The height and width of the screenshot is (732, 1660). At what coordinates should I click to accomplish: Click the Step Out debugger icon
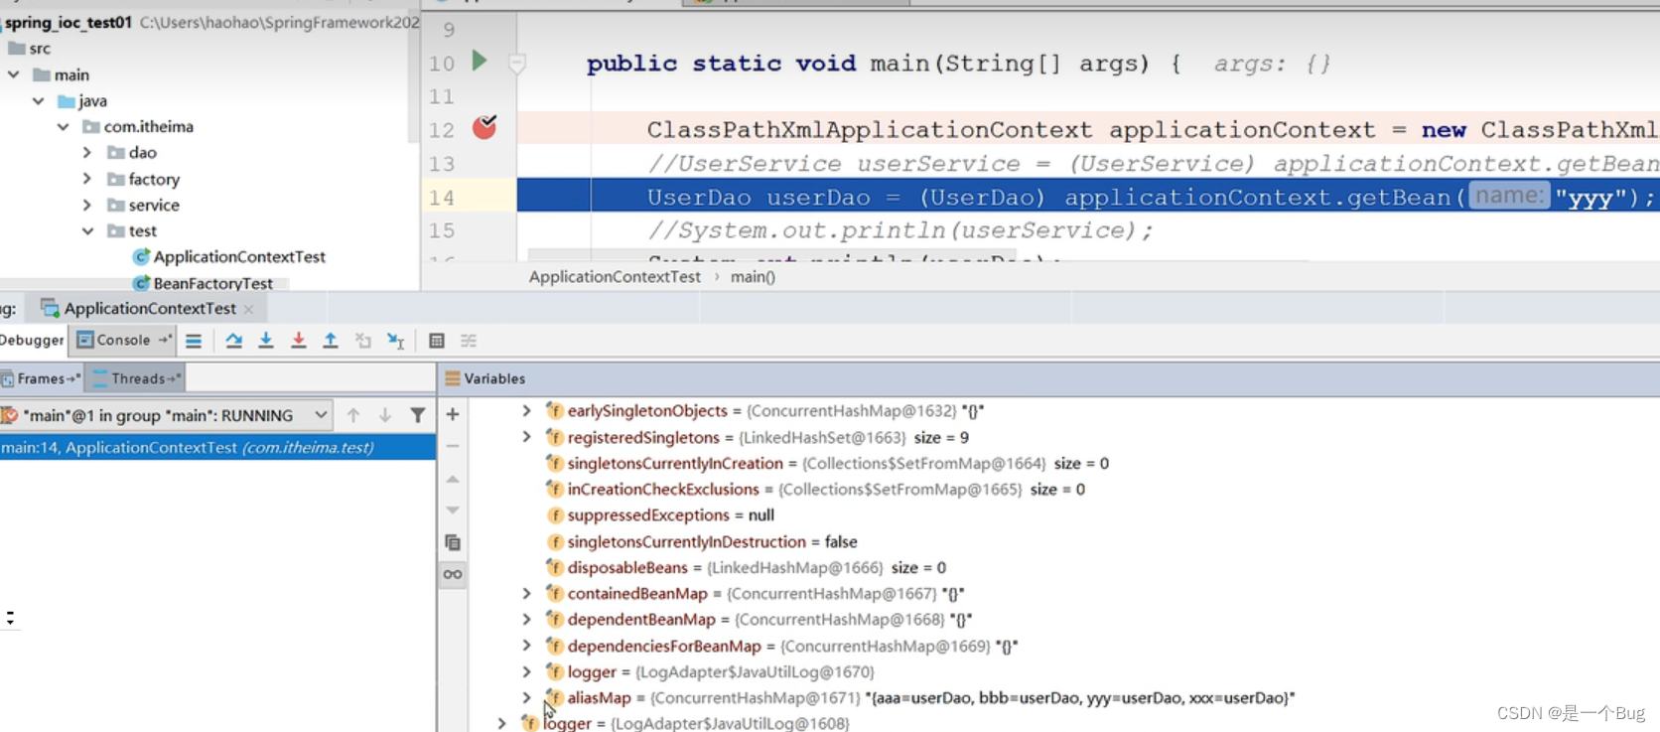(331, 341)
